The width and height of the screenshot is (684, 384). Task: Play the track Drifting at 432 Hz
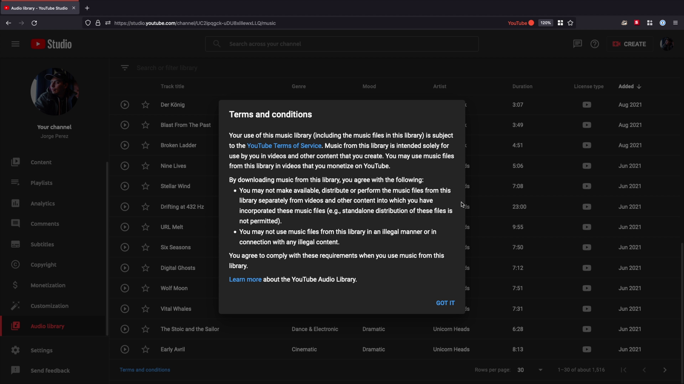(x=125, y=207)
